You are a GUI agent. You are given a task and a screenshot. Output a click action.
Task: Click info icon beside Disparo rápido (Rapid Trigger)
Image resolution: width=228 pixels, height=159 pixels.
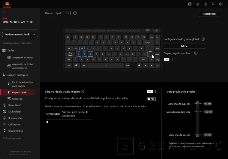[82, 92]
